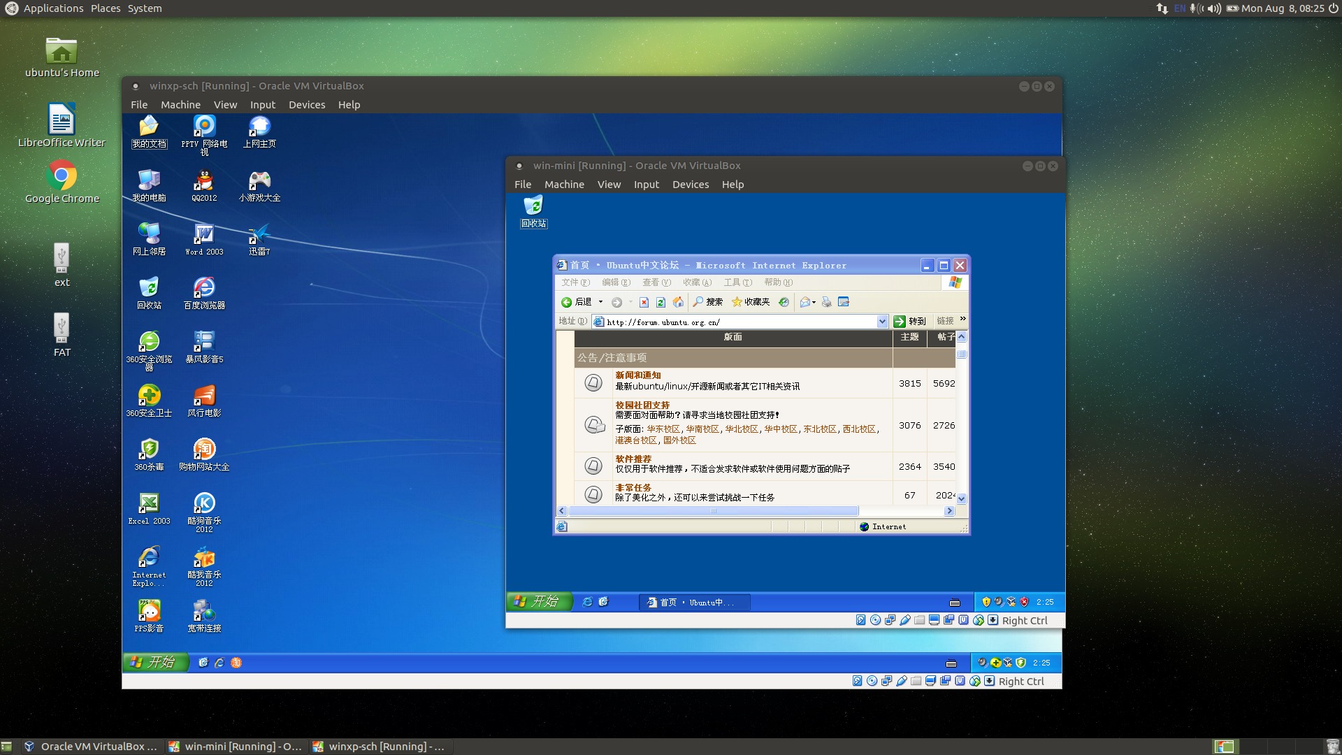This screenshot has height=755, width=1342.
Task: Launch 360安全卫士 shortcut
Action: pos(149,401)
